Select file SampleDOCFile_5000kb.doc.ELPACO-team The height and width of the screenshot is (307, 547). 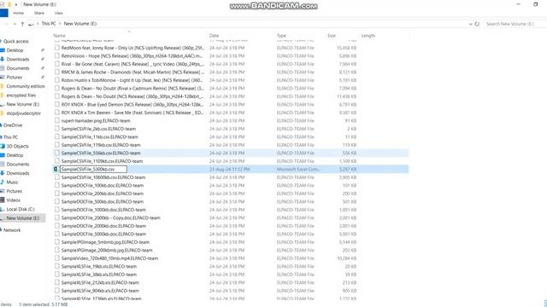click(103, 234)
